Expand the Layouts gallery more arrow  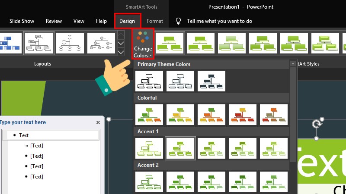pyautogui.click(x=121, y=52)
